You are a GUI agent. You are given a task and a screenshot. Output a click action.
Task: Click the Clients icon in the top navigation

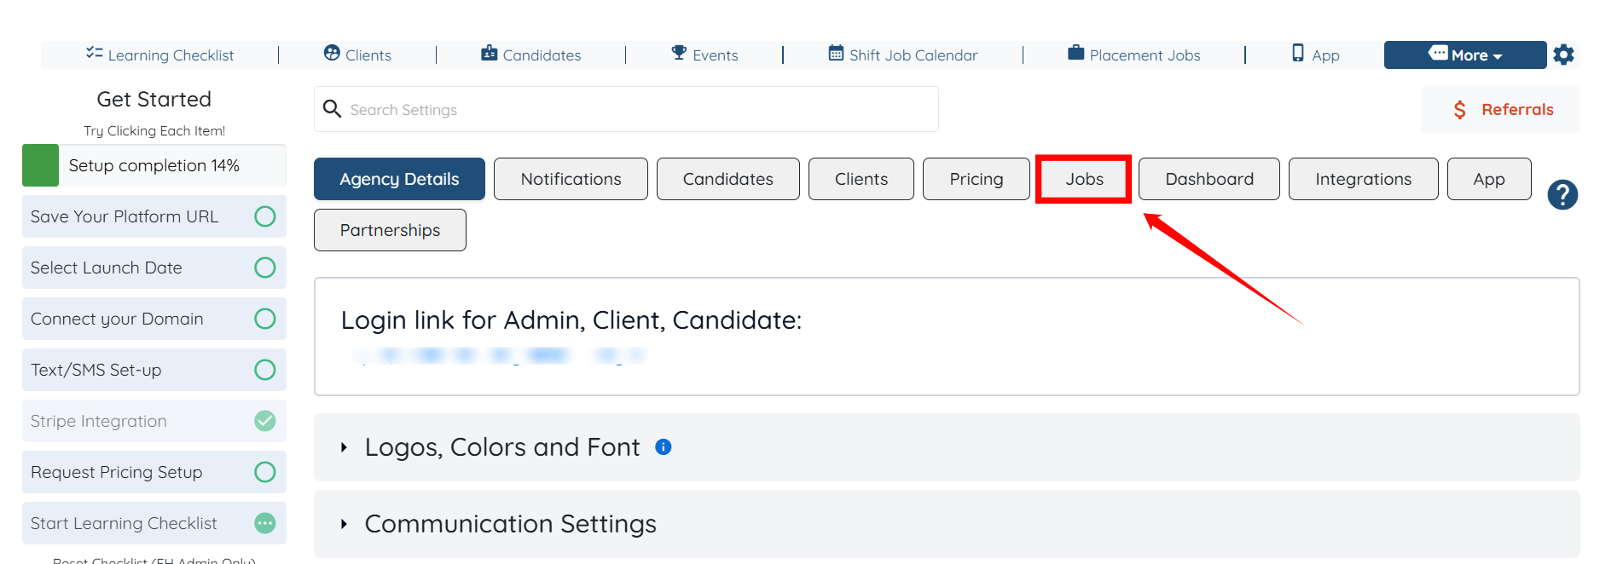coord(332,54)
